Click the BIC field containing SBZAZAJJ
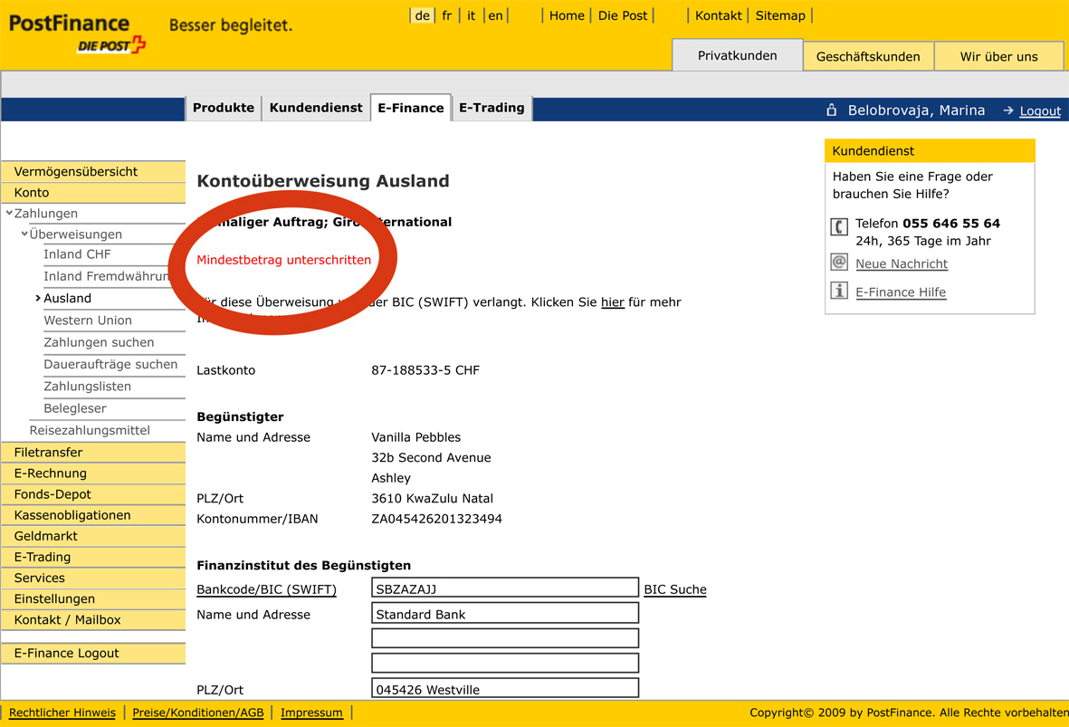This screenshot has height=727, width=1069. coord(505,588)
